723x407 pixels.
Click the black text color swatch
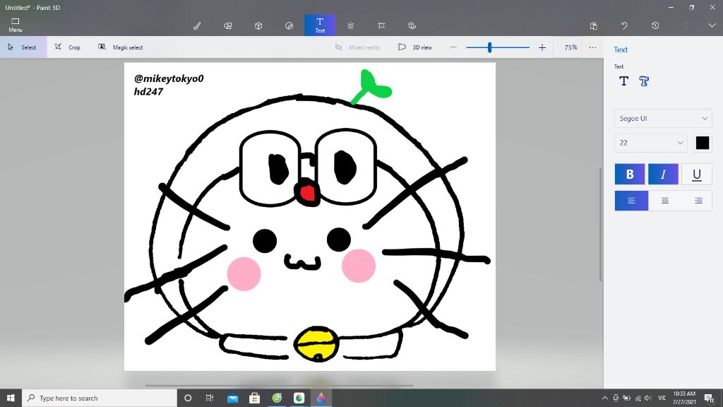point(703,143)
